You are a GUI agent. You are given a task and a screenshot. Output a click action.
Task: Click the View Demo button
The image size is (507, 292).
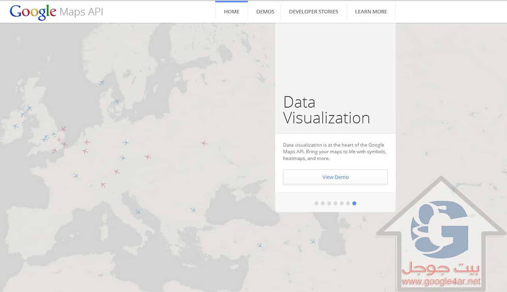click(335, 177)
